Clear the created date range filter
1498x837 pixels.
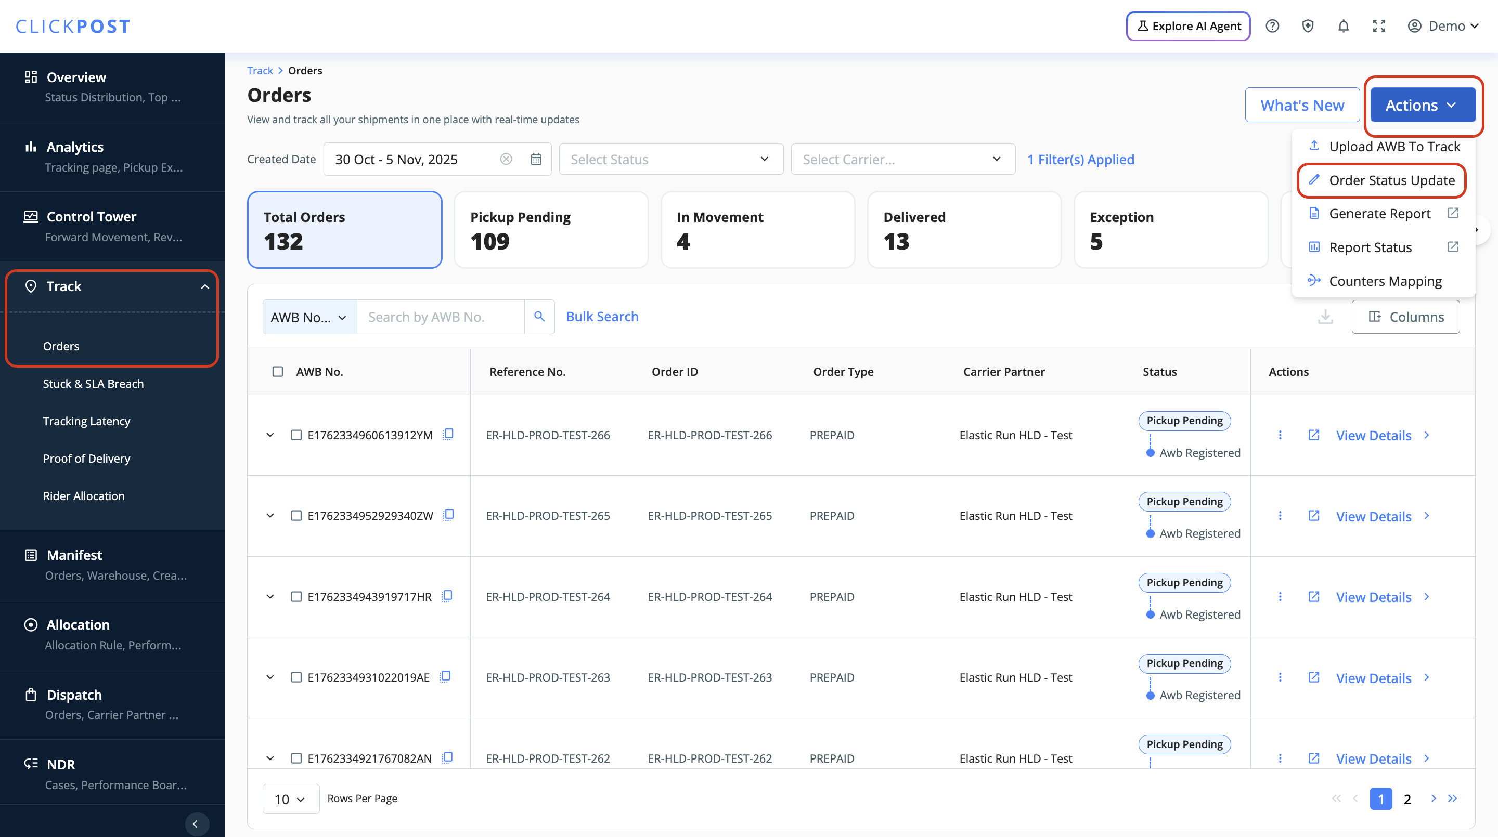(506, 159)
